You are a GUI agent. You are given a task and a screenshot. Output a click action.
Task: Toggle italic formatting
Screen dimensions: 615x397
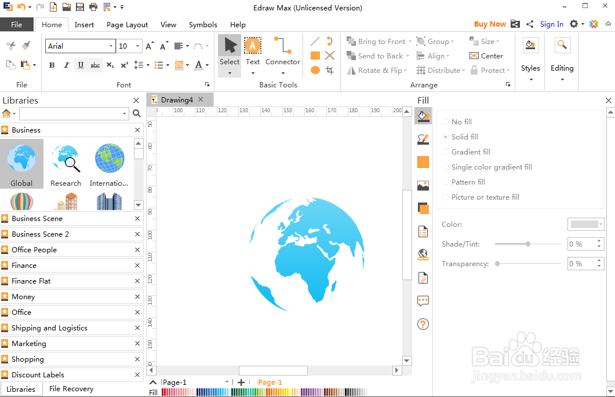[x=66, y=65]
